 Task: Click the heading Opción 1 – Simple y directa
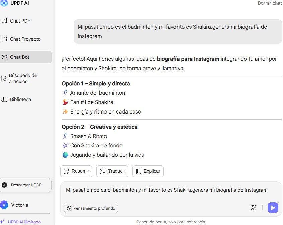(x=96, y=83)
